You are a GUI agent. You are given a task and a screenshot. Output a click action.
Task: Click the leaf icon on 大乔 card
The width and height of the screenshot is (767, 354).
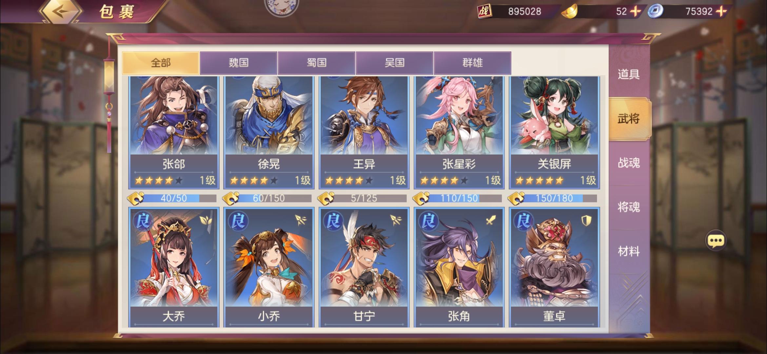[x=206, y=220]
